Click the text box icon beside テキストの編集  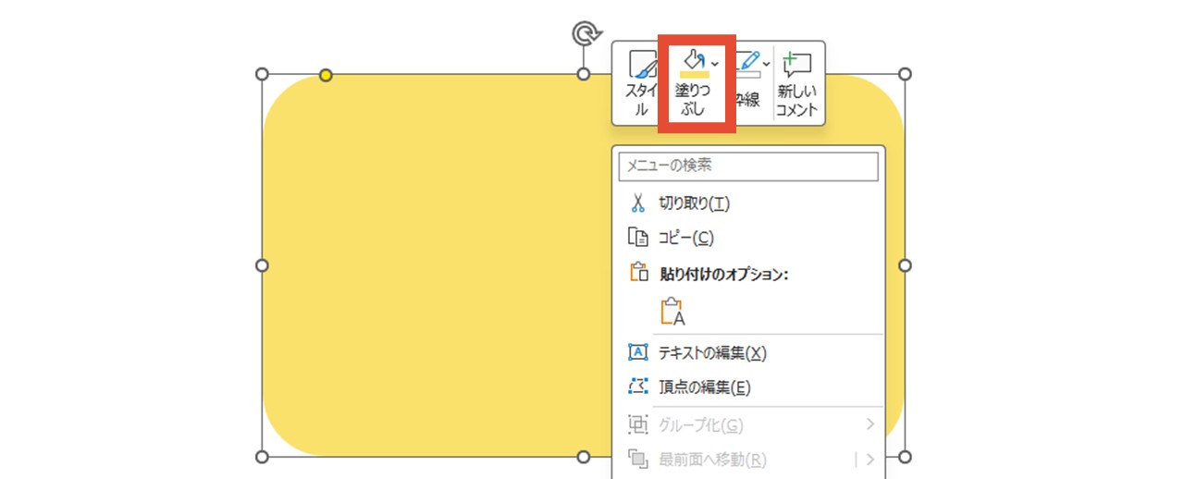638,352
